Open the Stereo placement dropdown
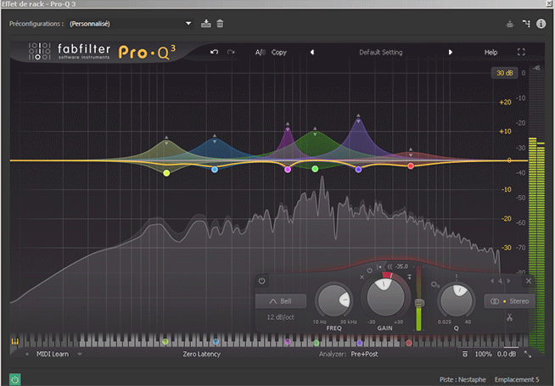 pos(509,301)
